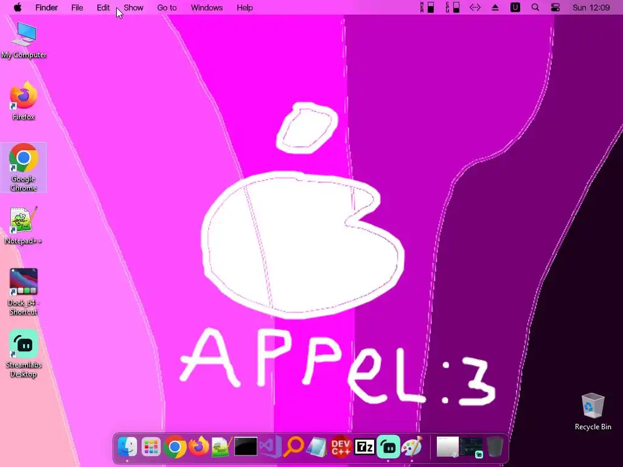Open the orange magnifier search app in dock
The height and width of the screenshot is (467, 623).
(x=294, y=447)
